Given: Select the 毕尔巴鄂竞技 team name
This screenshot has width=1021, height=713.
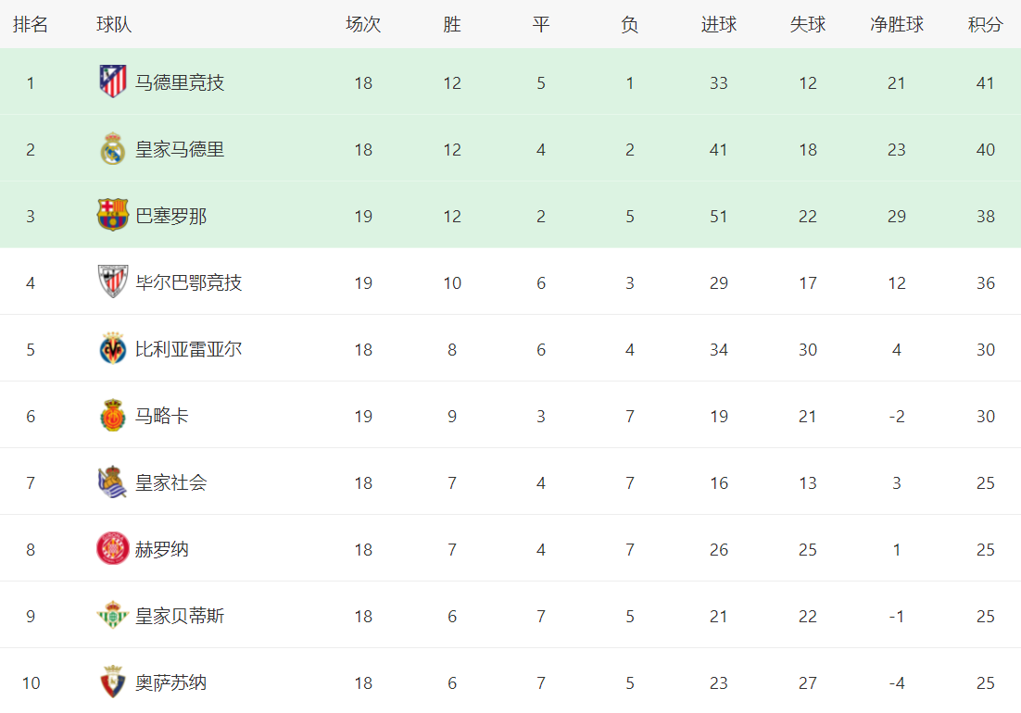Looking at the screenshot, I should (189, 283).
